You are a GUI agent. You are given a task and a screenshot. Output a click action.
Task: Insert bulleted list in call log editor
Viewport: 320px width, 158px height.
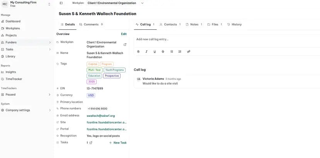[x=172, y=51]
